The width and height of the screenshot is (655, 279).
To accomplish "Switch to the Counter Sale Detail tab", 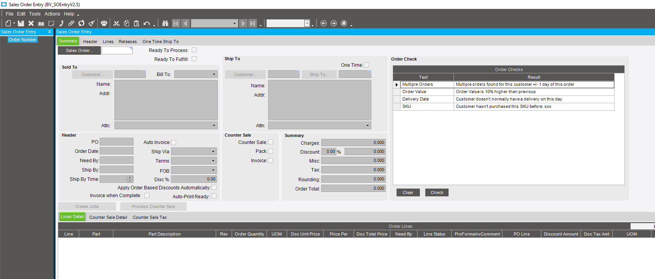I will coord(108,217).
